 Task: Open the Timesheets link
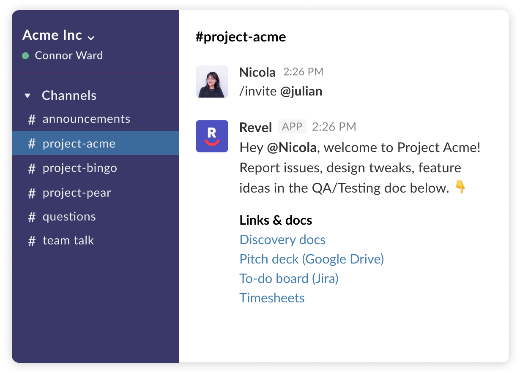tap(272, 298)
